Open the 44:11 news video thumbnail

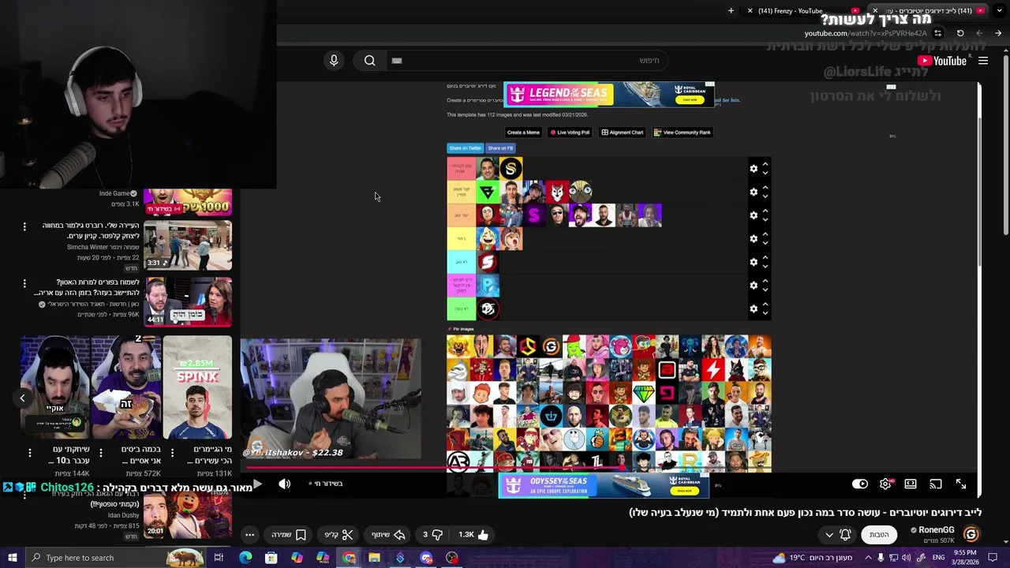187,301
